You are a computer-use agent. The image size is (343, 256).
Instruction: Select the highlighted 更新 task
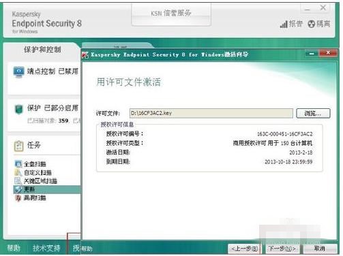click(x=47, y=189)
